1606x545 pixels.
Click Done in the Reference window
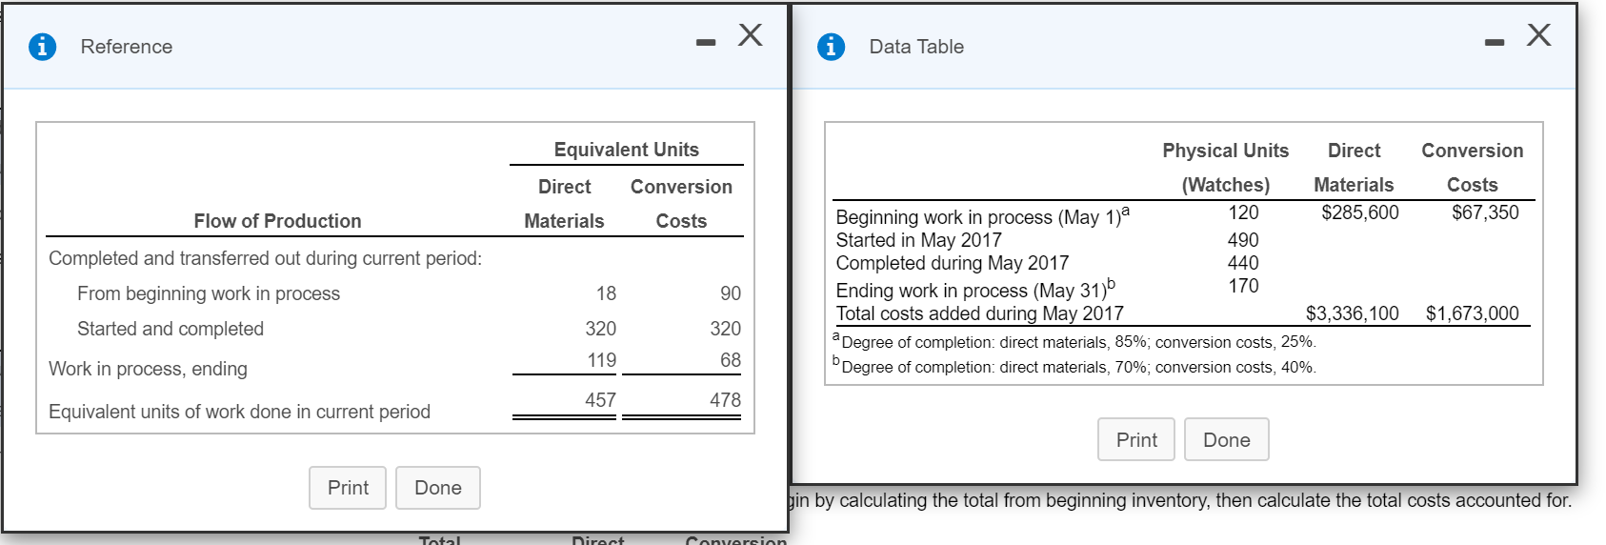coord(438,488)
